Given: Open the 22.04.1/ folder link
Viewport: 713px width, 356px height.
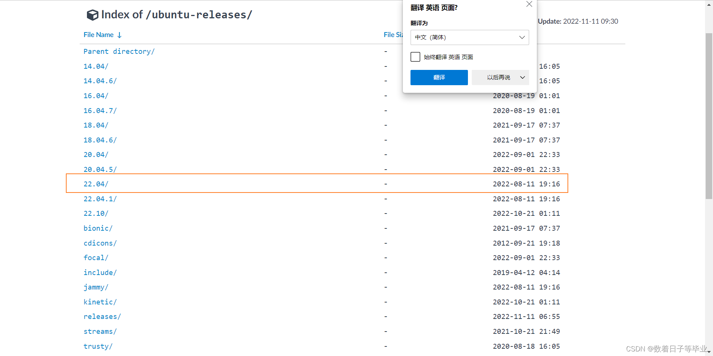Looking at the screenshot, I should pyautogui.click(x=100, y=199).
